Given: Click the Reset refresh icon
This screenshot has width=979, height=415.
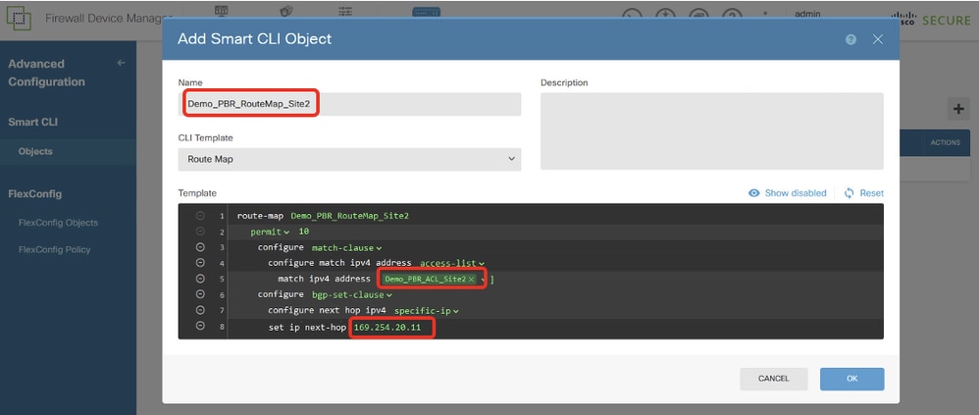Looking at the screenshot, I should click(850, 193).
